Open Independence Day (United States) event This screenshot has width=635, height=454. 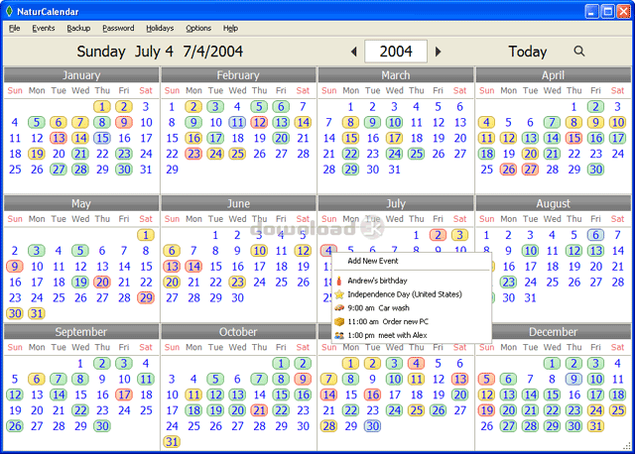[405, 294]
